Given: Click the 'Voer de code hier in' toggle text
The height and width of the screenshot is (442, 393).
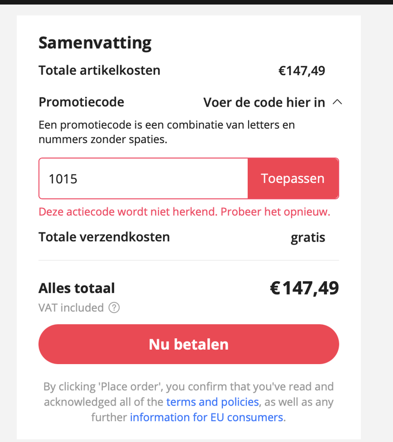Looking at the screenshot, I should 264,102.
